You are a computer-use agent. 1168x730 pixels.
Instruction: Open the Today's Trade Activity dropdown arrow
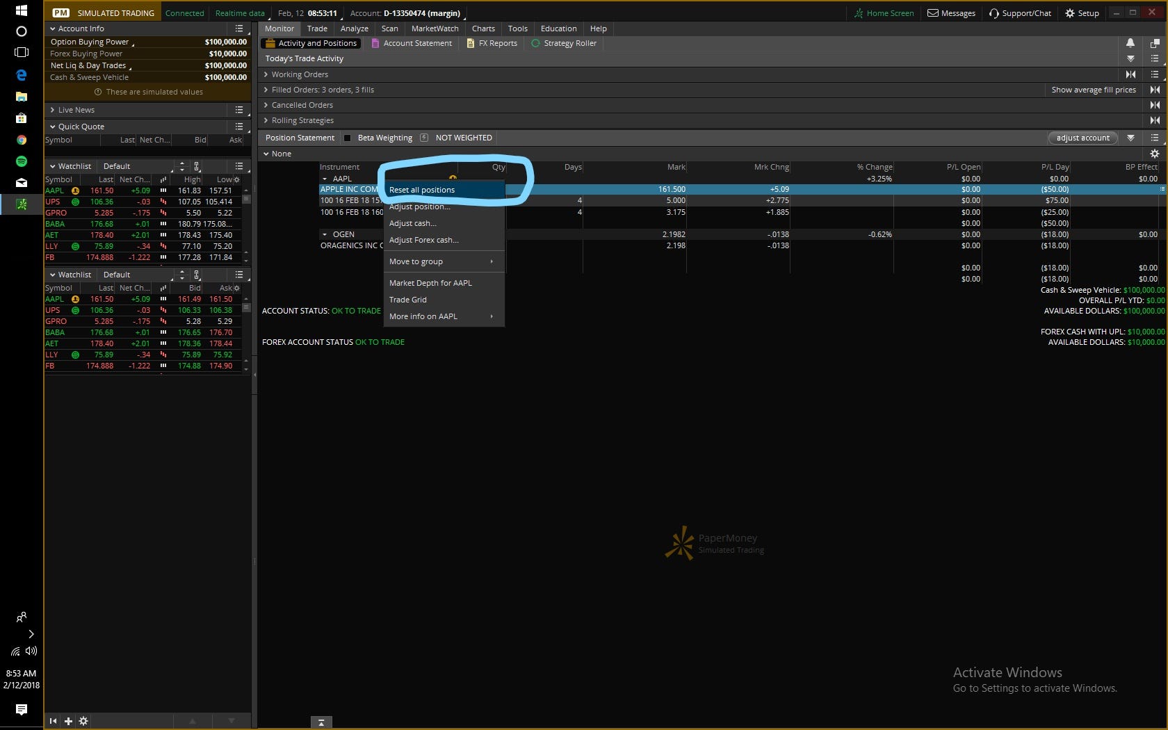(1130, 58)
